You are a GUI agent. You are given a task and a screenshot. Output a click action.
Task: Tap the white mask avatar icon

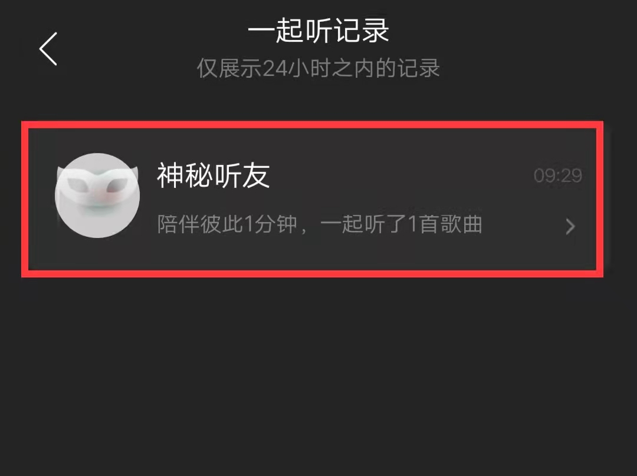point(97,196)
